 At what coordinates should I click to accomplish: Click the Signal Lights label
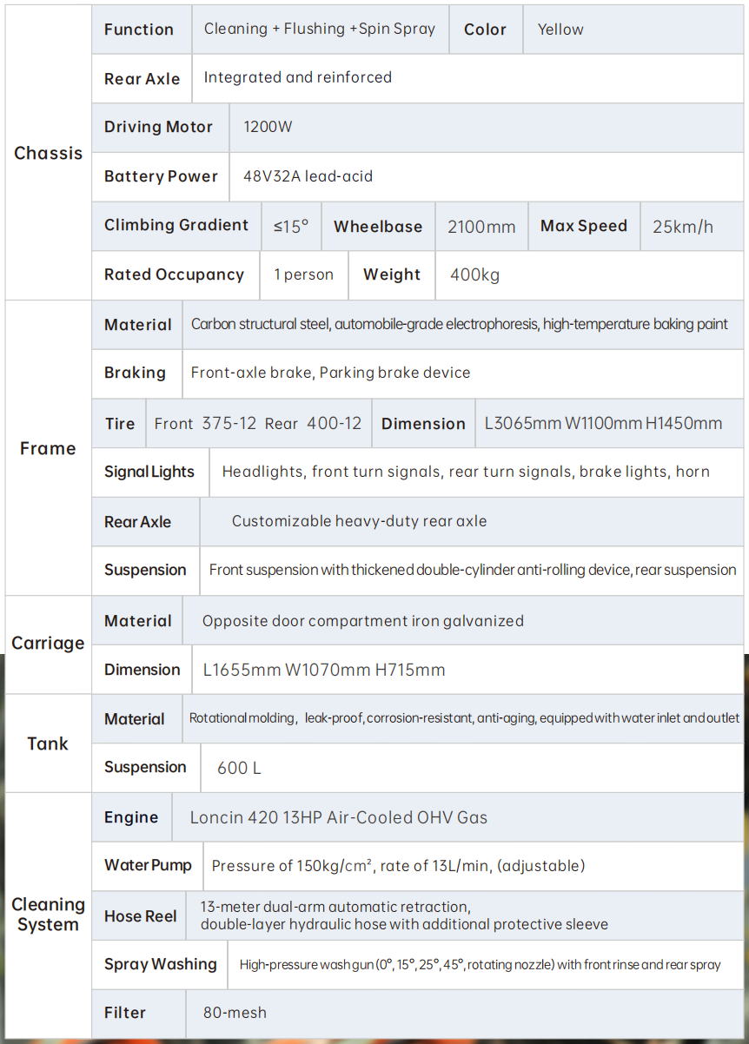[x=149, y=472]
